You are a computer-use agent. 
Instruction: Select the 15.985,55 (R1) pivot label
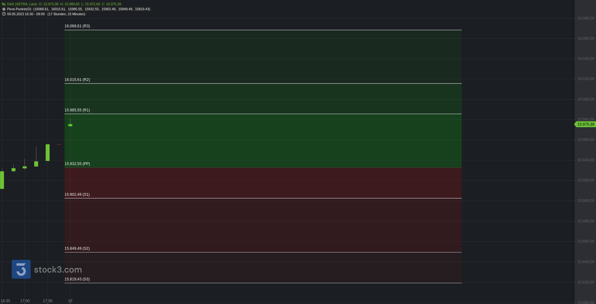77,110
